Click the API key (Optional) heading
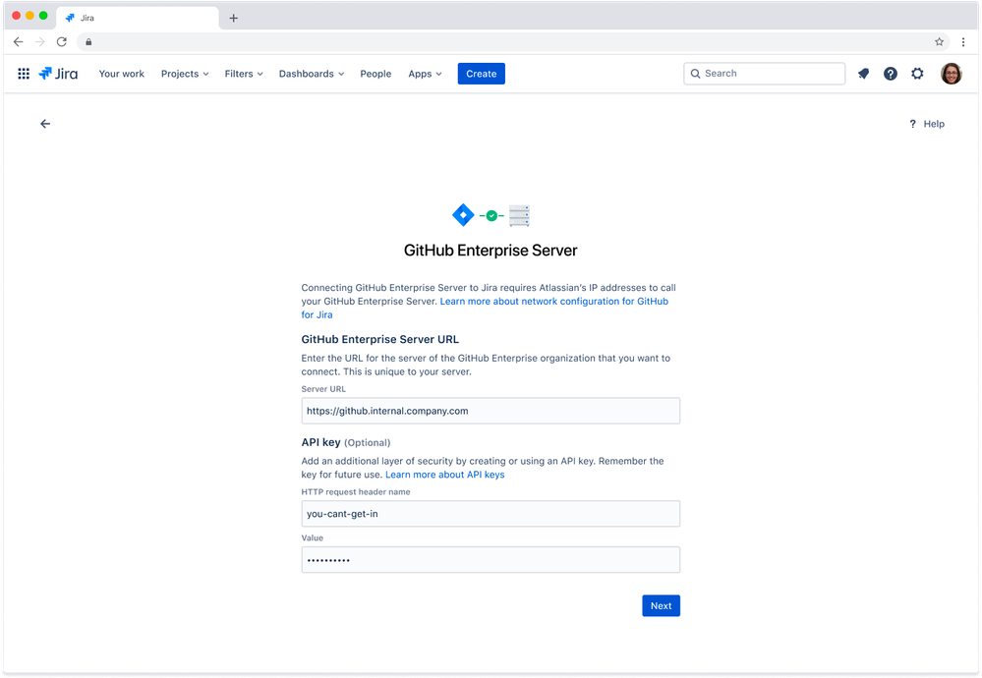Screen dimensions: 982x678 (346, 442)
